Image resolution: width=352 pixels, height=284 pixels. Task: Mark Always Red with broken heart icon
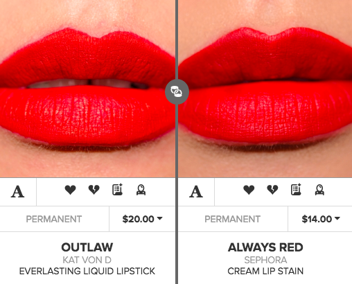[272, 190]
